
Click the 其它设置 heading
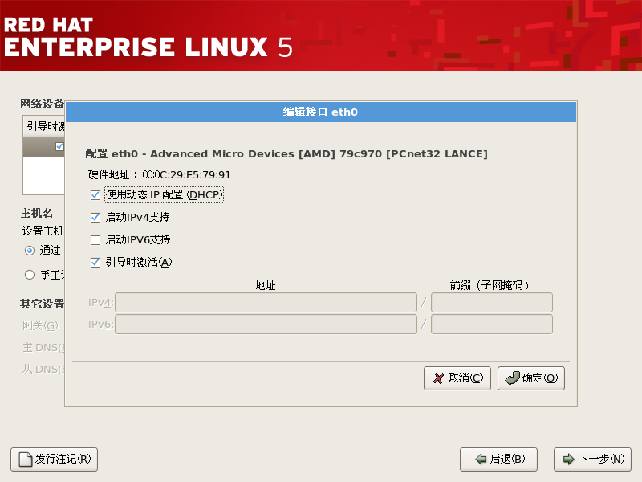pyautogui.click(x=43, y=304)
